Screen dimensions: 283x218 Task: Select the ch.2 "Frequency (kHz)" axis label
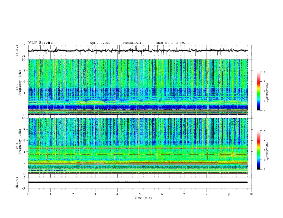tap(20, 141)
